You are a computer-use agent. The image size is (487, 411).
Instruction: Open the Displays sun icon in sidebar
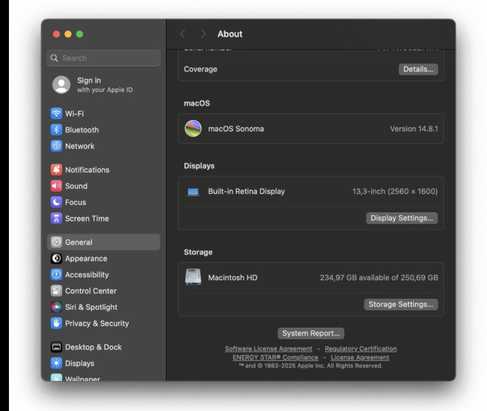[56, 363]
